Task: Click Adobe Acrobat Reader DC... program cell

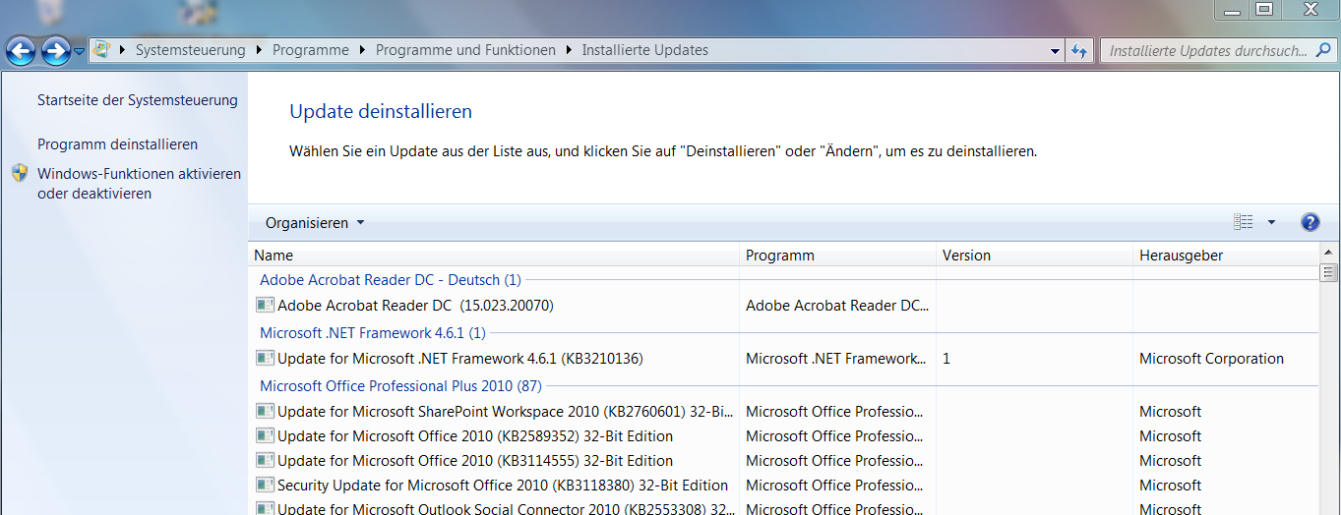Action: point(837,306)
